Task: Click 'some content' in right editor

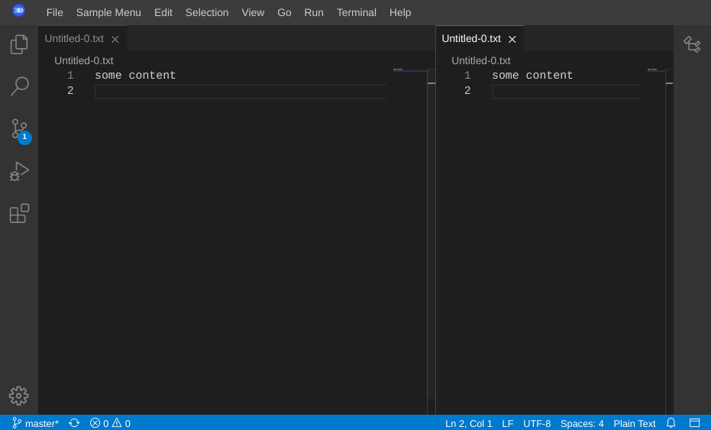Action: point(532,76)
